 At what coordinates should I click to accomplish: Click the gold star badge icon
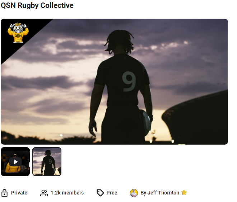(x=184, y=192)
